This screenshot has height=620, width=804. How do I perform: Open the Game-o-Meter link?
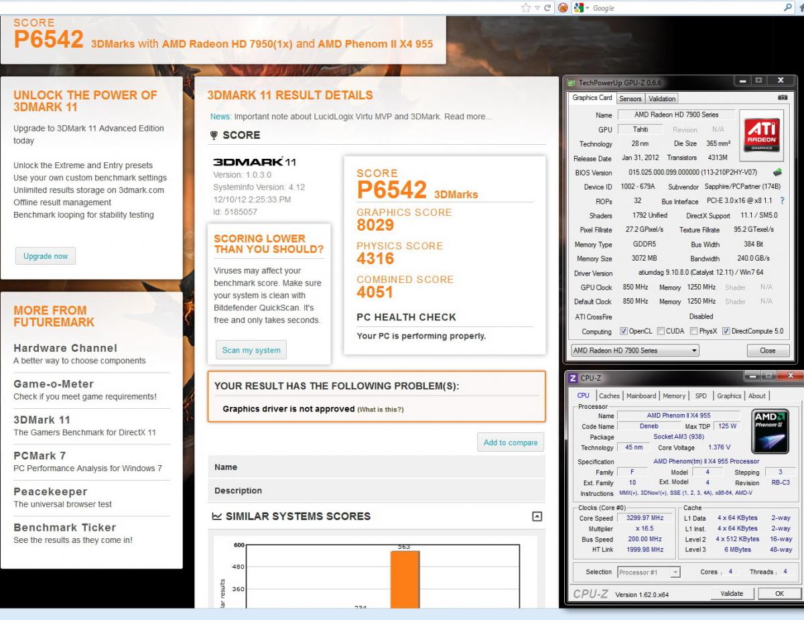[54, 384]
